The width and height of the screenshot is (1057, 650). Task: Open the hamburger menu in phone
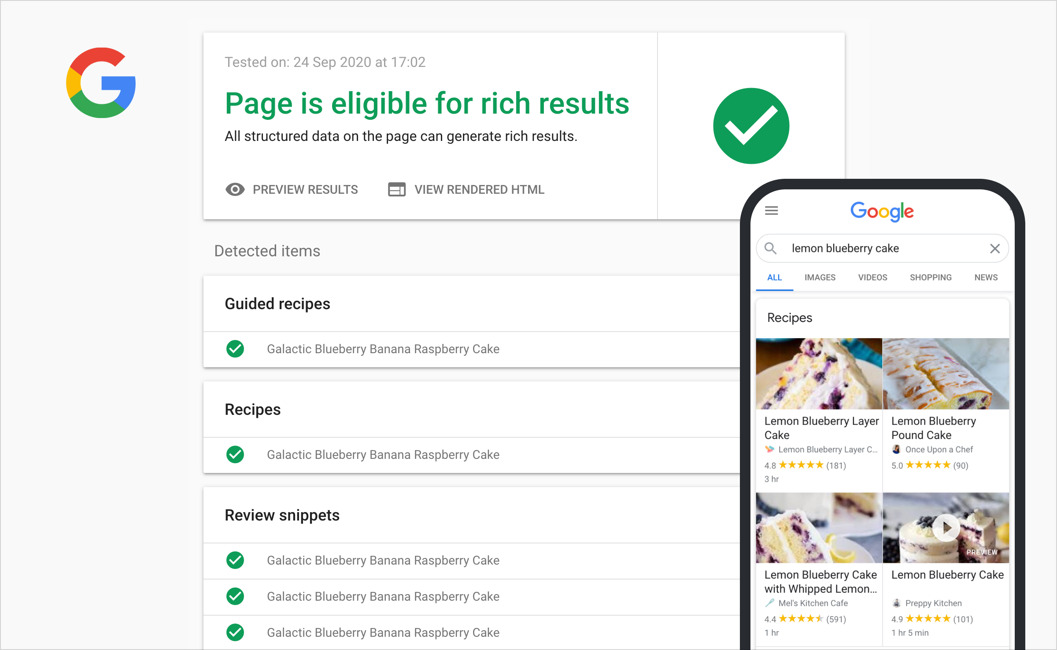click(771, 211)
